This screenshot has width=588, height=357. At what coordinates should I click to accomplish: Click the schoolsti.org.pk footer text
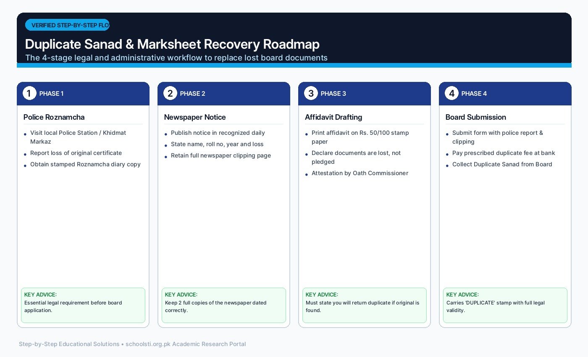pos(132,344)
